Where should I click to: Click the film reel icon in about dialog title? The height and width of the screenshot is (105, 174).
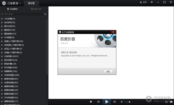(x=60, y=32)
